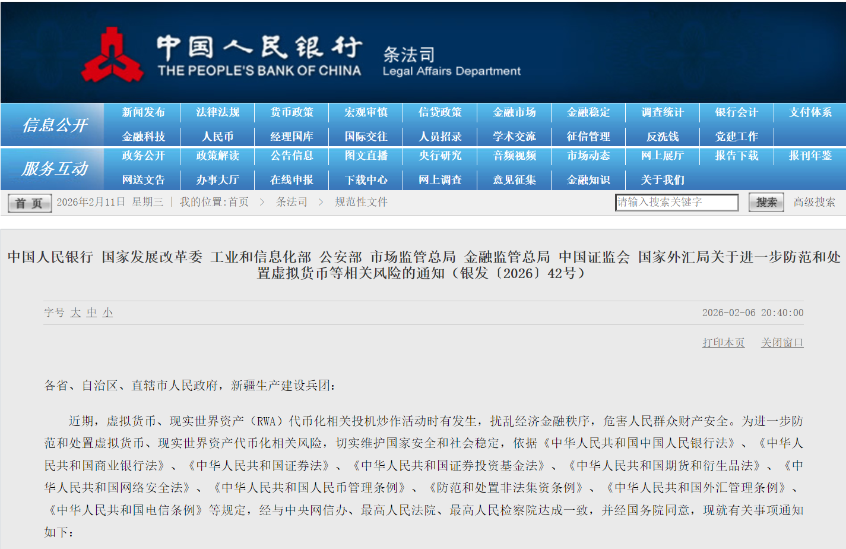Open the 法律法规 menu item

217,112
